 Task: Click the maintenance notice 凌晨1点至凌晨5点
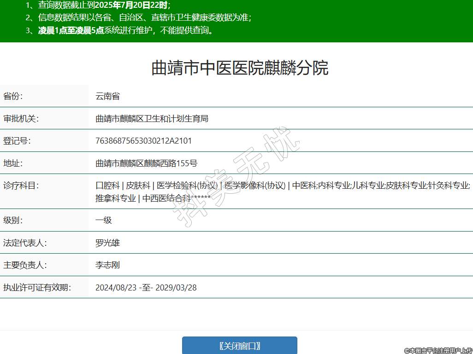pyautogui.click(x=71, y=31)
